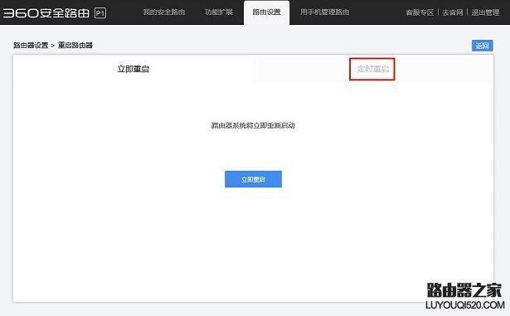Switch to the 定时重启 sub-tab
510x316 pixels.
[372, 69]
